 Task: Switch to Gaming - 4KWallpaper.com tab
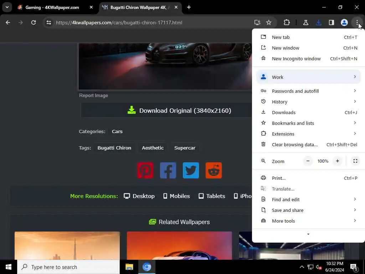point(52,7)
